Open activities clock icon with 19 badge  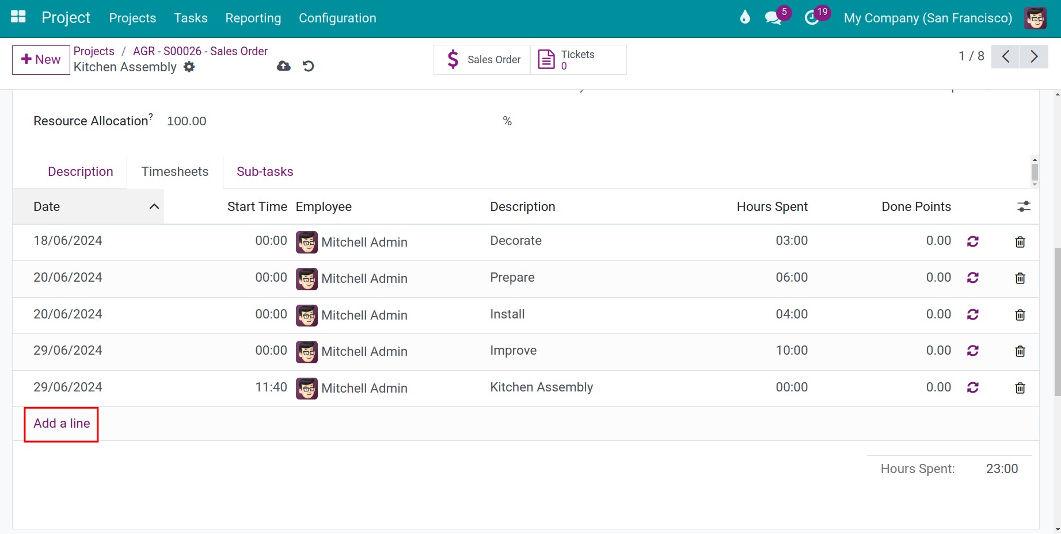[x=812, y=18]
